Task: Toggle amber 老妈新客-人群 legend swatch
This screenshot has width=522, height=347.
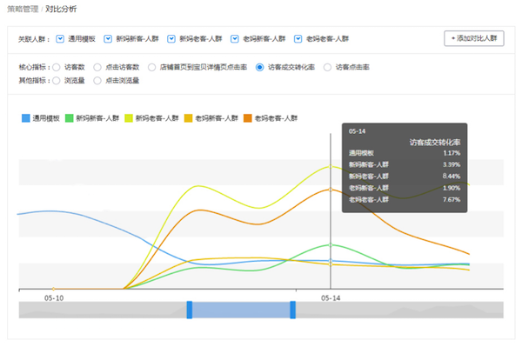Action: click(x=189, y=118)
